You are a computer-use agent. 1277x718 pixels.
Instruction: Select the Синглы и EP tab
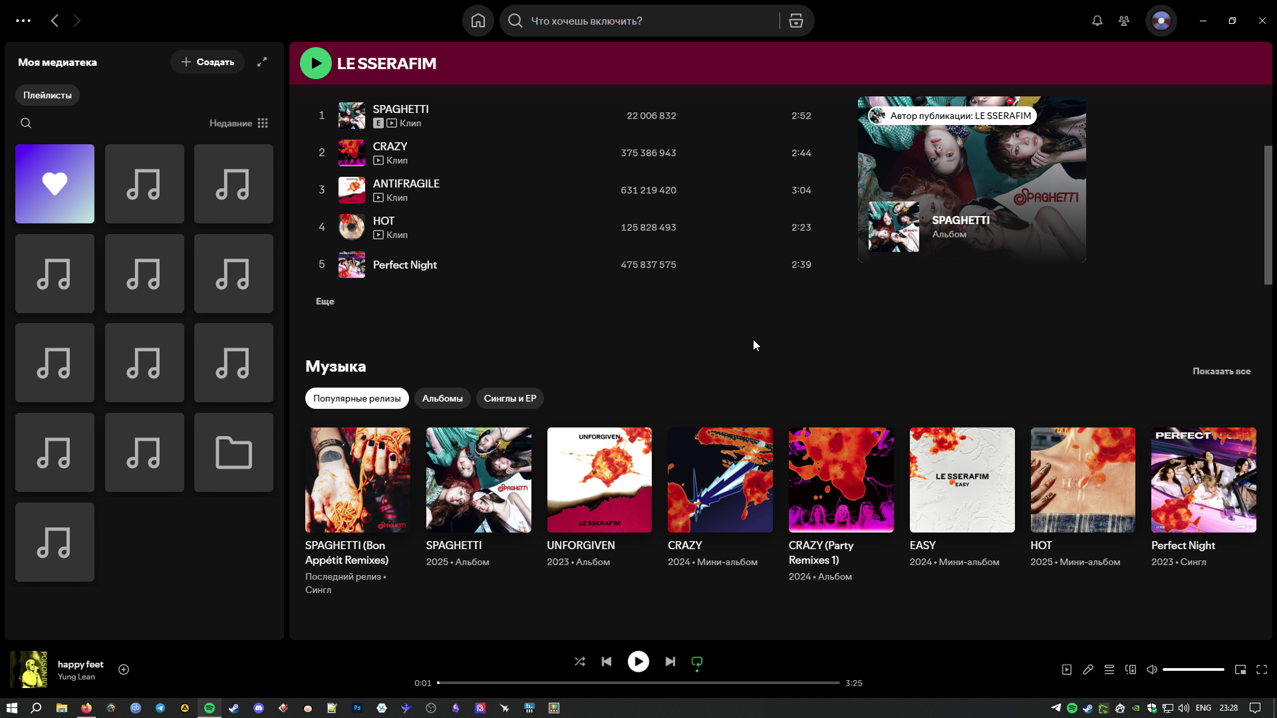[509, 398]
